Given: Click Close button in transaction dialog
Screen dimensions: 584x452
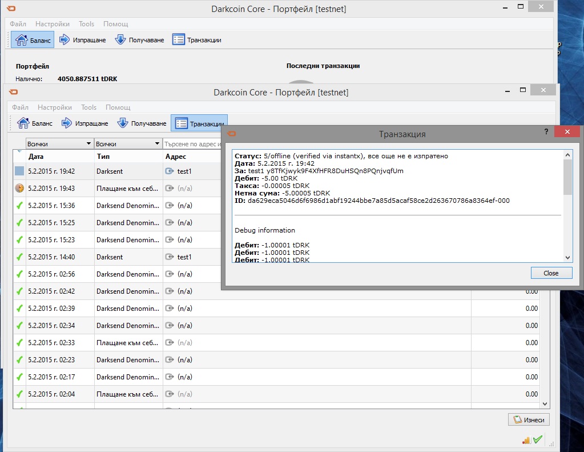Looking at the screenshot, I should point(551,273).
